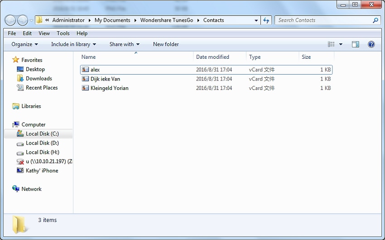Click the Local Disk (H:) drive icon

coord(20,153)
